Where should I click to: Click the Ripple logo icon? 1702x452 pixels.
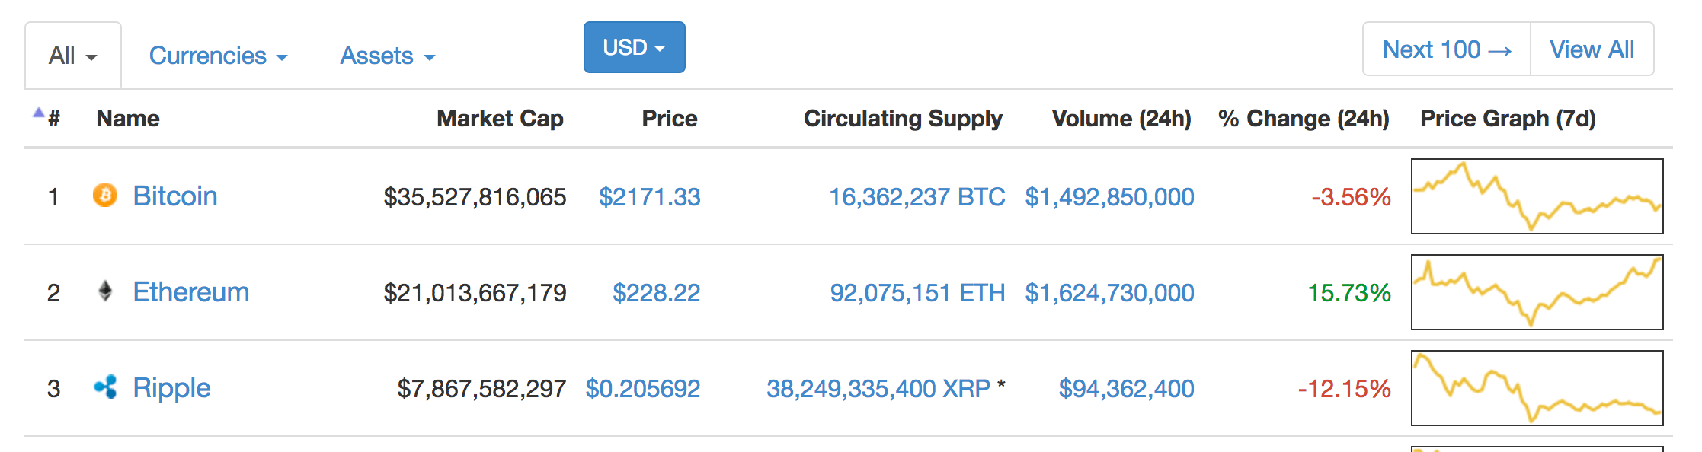[x=105, y=387]
